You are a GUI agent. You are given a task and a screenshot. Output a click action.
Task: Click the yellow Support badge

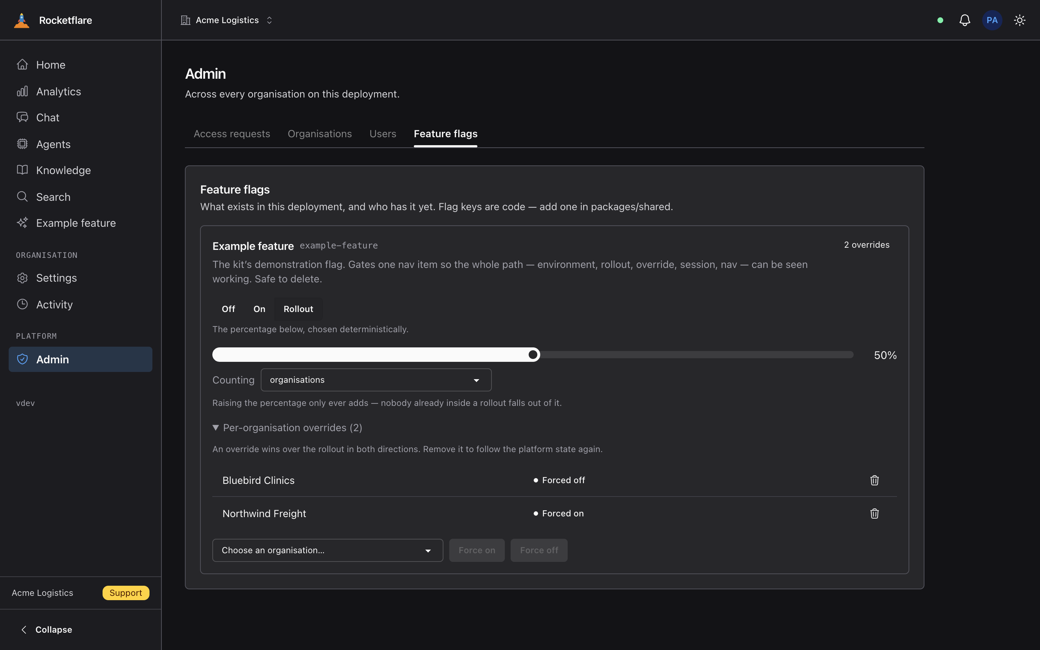click(126, 593)
